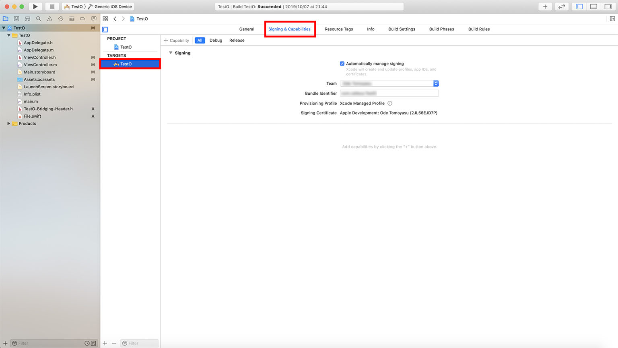Show the debug area pane
The height and width of the screenshot is (348, 618).
click(593, 6)
